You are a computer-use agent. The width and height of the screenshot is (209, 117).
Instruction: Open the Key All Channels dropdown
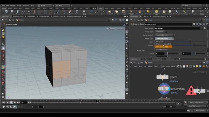click(198, 106)
